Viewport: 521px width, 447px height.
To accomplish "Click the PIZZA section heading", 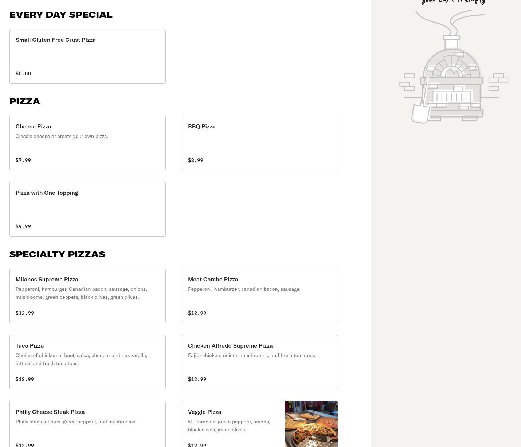I will pos(25,102).
